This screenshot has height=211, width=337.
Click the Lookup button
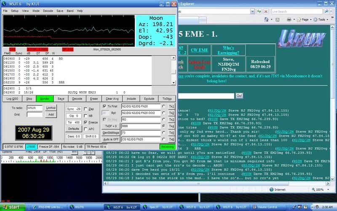coord(51,108)
